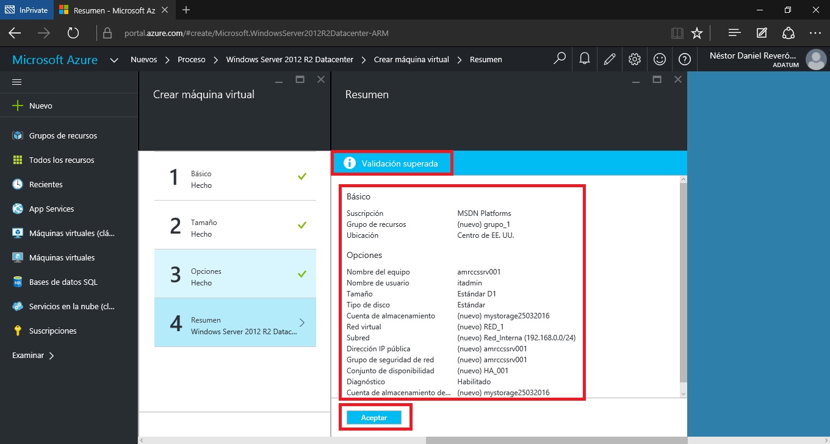Image resolution: width=830 pixels, height=444 pixels.
Task: Click Nuevo to create a resource
Action: tap(40, 106)
